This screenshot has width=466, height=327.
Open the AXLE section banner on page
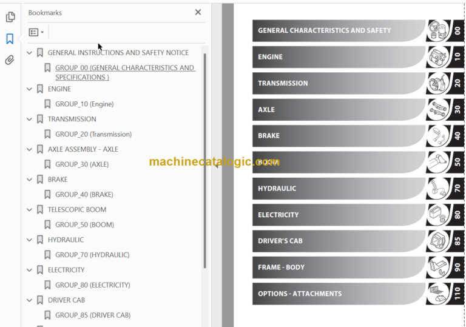point(339,109)
